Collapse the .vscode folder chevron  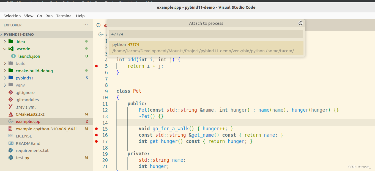[5, 49]
